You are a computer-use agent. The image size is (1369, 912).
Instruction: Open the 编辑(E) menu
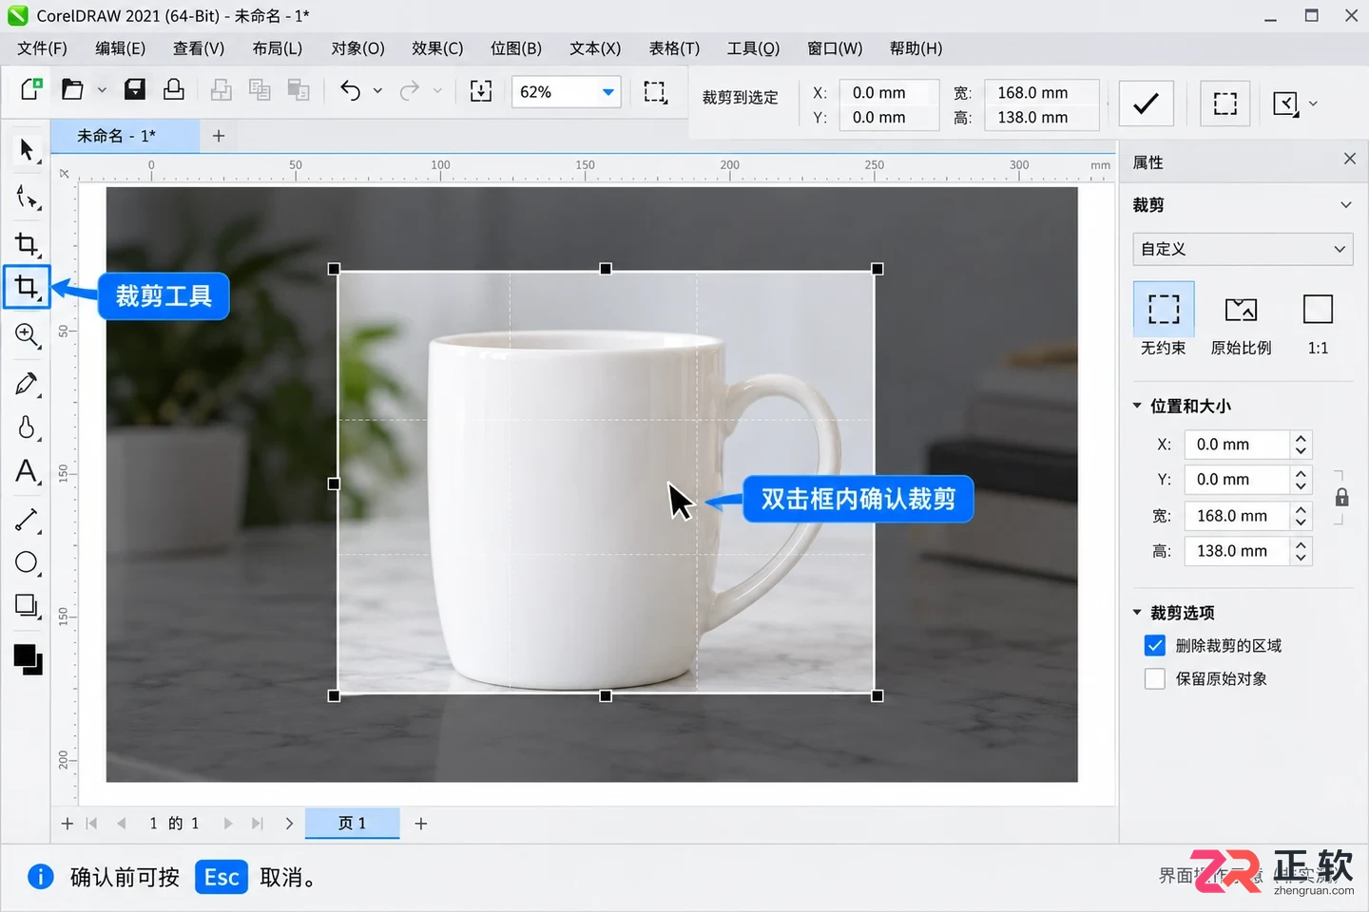click(x=120, y=48)
